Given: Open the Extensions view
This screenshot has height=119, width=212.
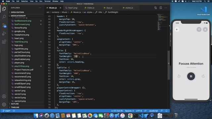Looking at the screenshot, I should 4,42.
